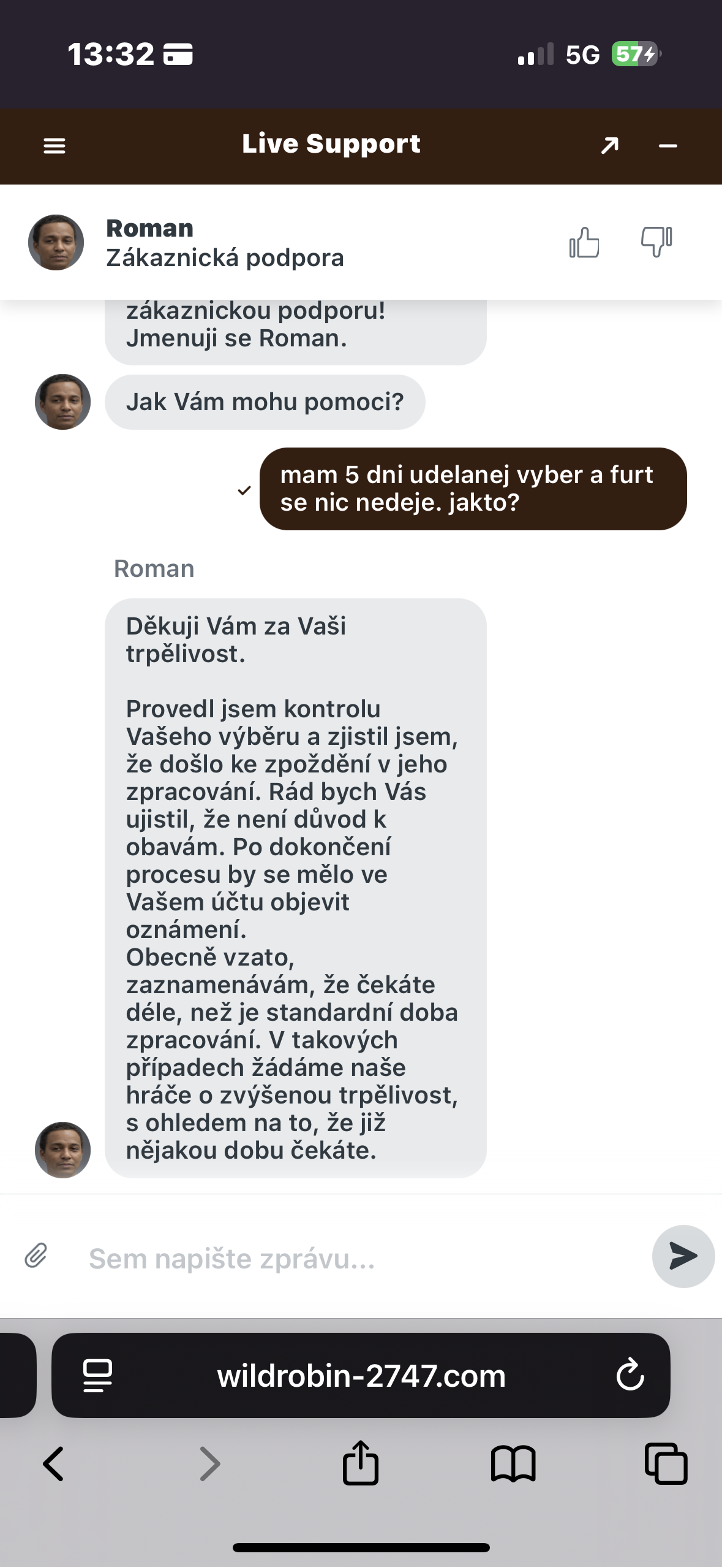722x1567 pixels.
Task: Attach a file with paperclip icon
Action: [36, 1256]
